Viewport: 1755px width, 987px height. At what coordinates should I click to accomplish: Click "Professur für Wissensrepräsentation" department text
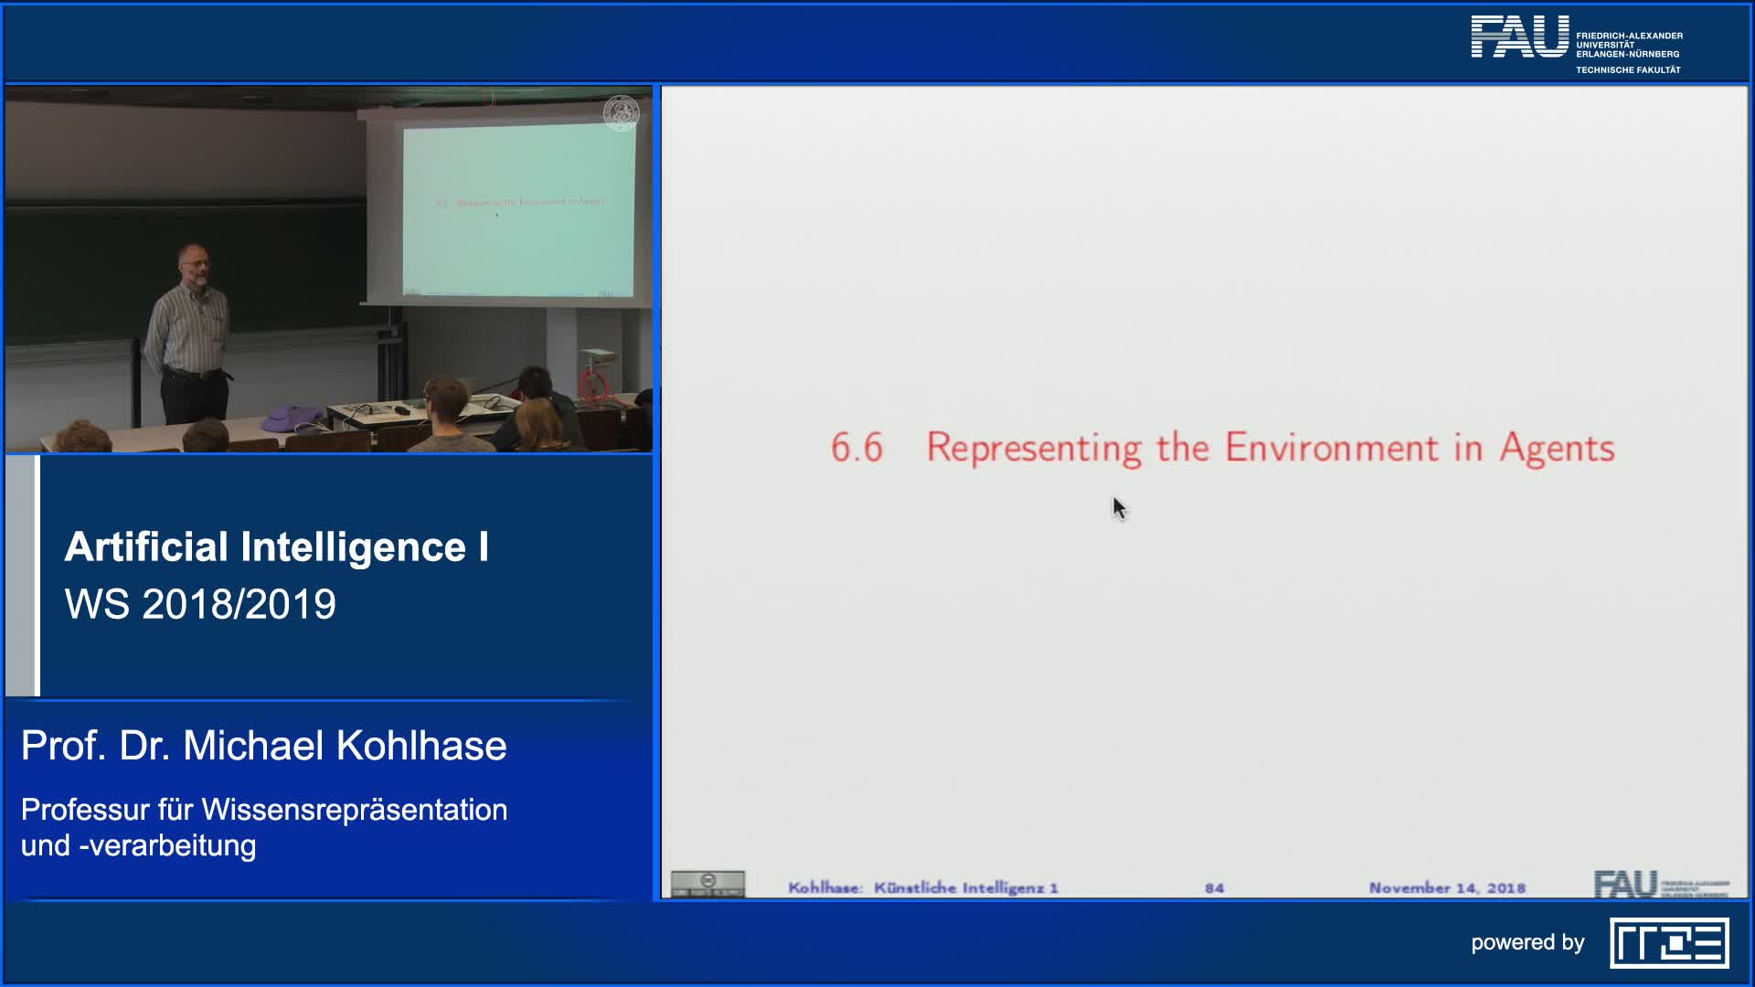point(264,810)
